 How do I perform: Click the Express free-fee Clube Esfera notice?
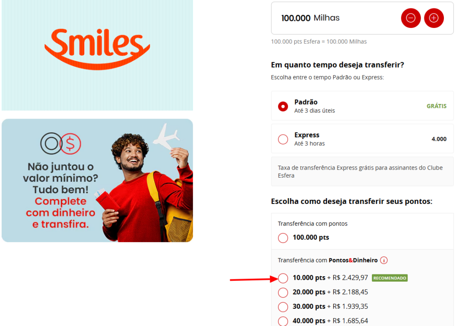(x=362, y=171)
